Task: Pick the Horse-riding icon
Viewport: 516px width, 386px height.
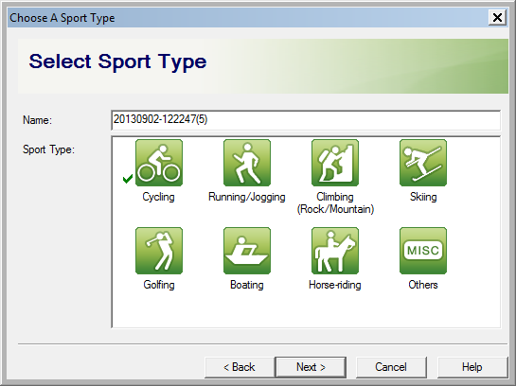Action: (335, 251)
